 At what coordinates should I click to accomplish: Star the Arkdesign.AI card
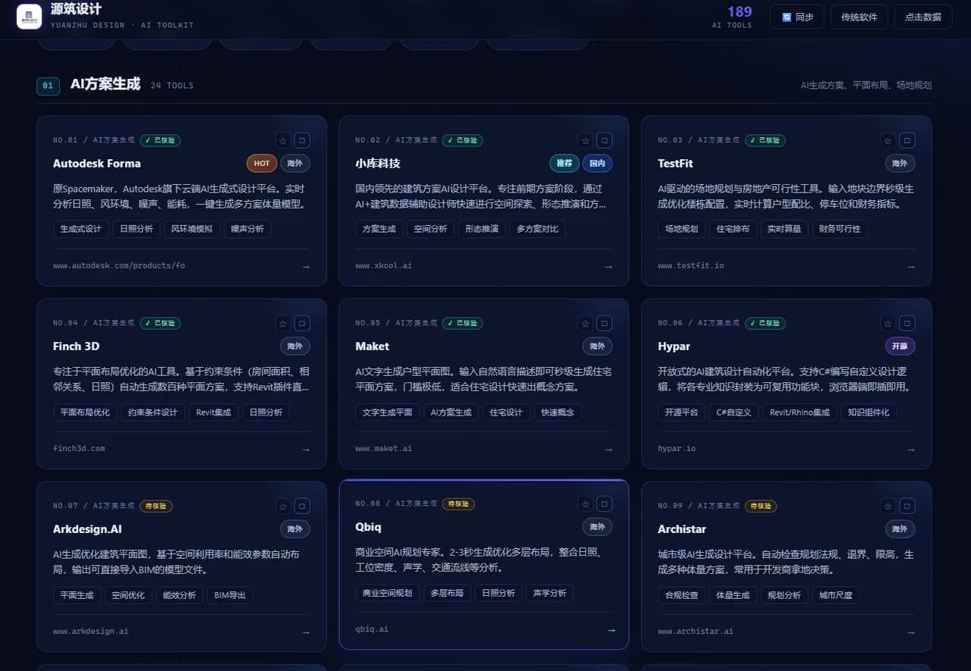coord(283,506)
